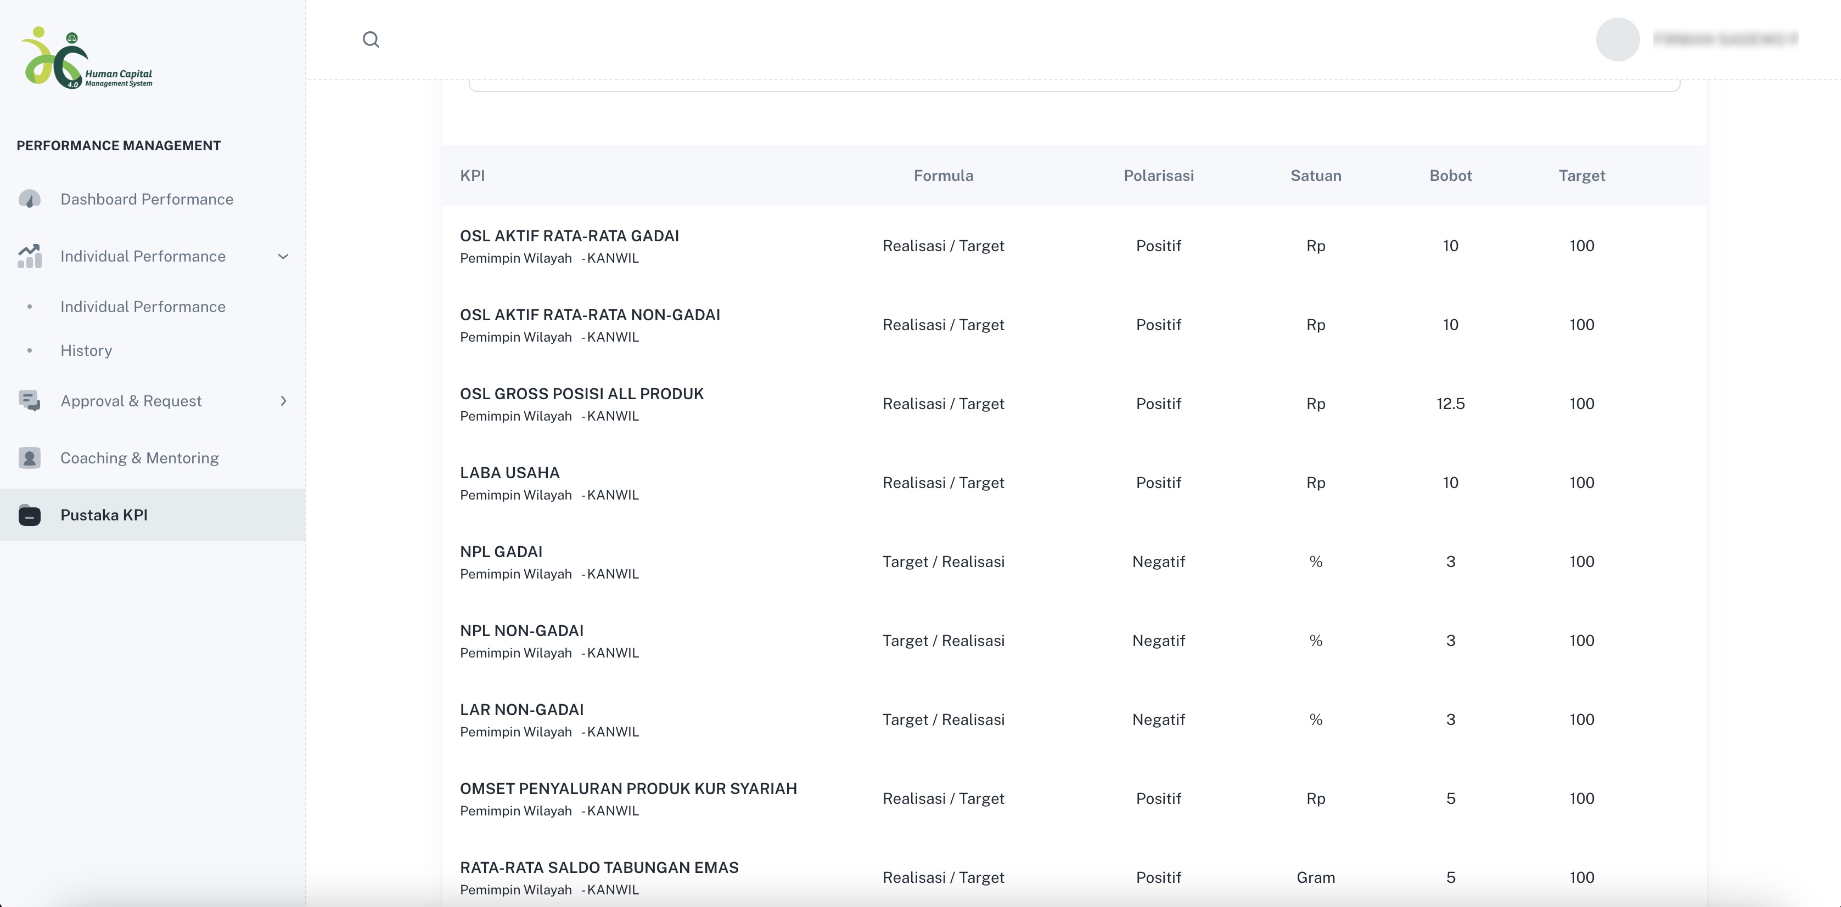The width and height of the screenshot is (1841, 907).
Task: Select the OSL AKTIF RATA-RATA GADAI row
Action: click(569, 236)
